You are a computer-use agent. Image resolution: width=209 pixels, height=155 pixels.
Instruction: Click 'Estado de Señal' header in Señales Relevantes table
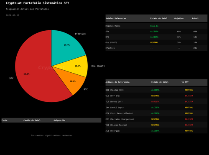(159, 18)
